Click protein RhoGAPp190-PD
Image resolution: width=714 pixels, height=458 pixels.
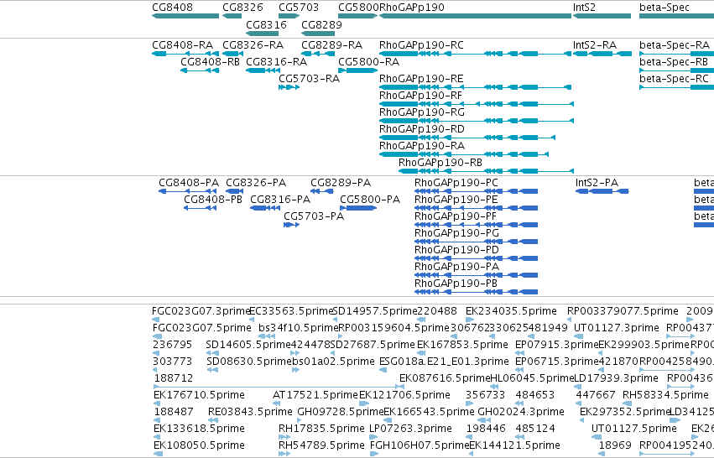476,258
